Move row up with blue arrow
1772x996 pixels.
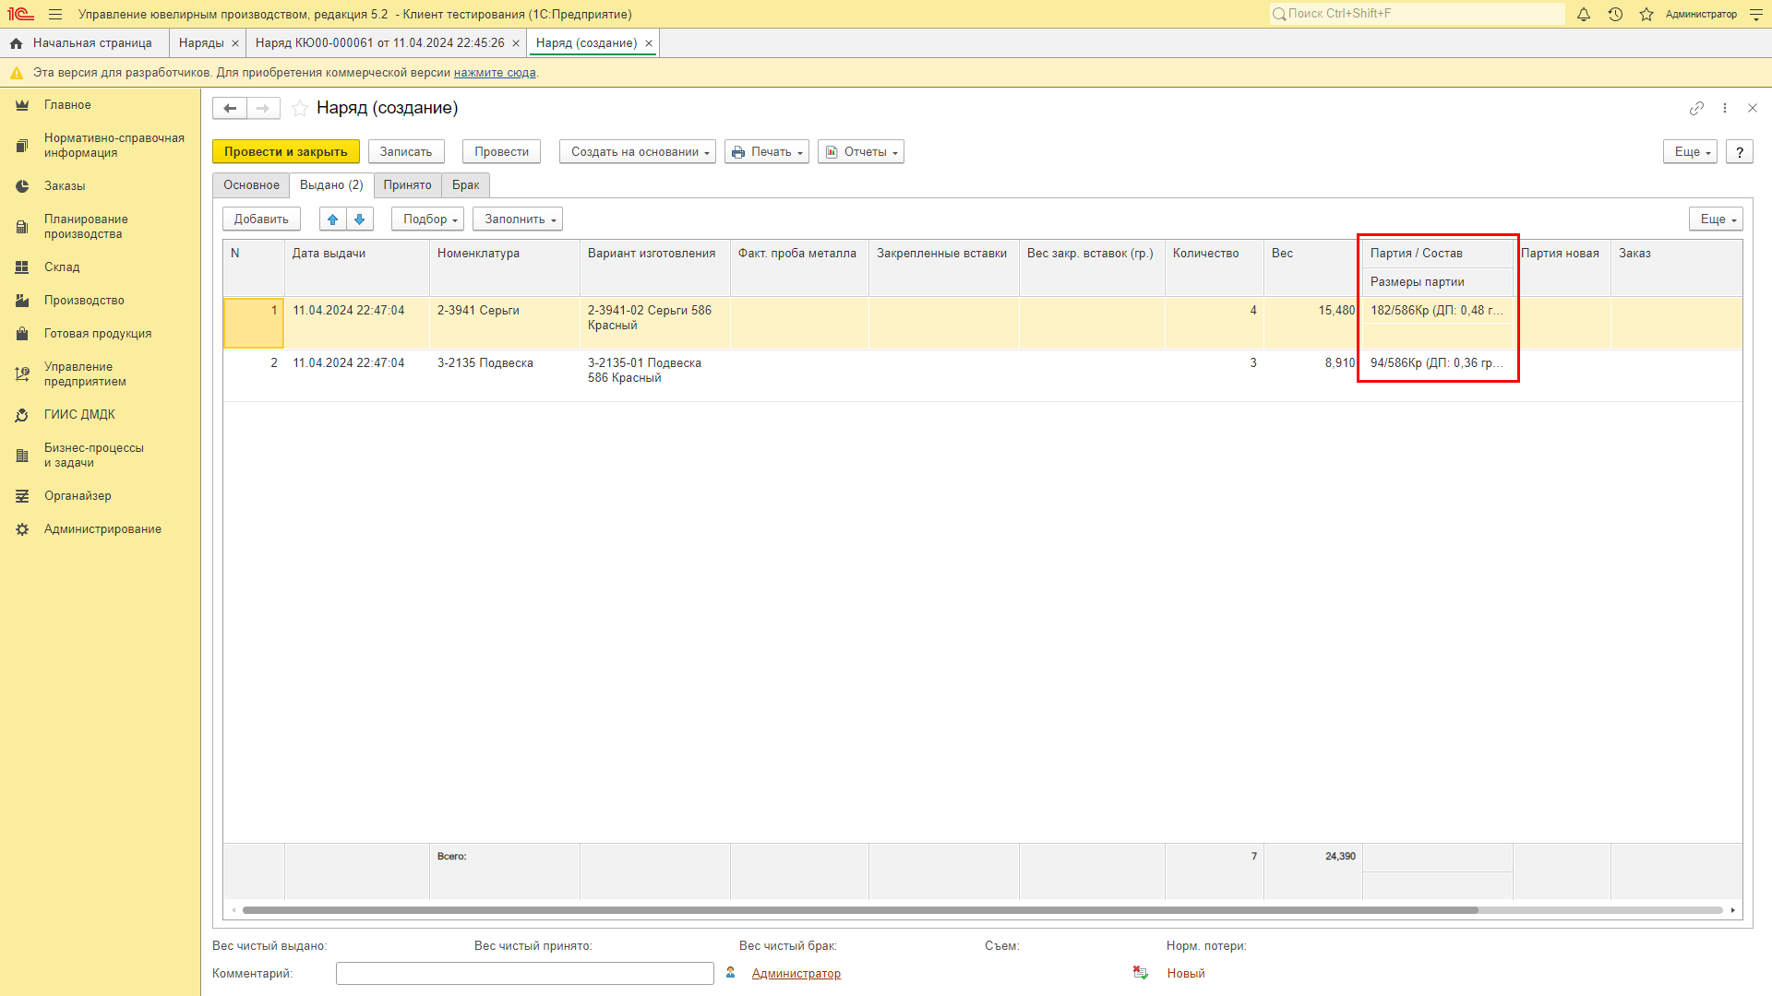(x=333, y=219)
